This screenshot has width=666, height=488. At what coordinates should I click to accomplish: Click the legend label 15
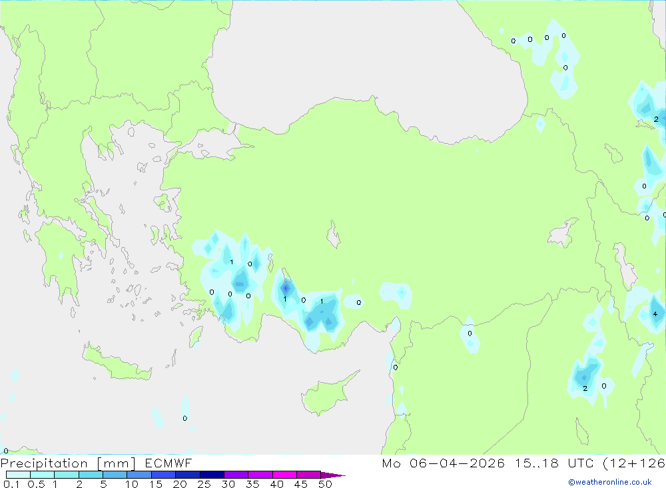(x=156, y=484)
